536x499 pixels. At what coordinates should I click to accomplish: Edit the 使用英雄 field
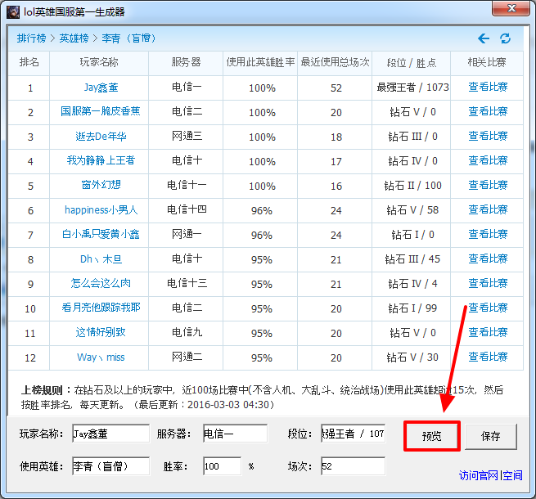tap(110, 466)
